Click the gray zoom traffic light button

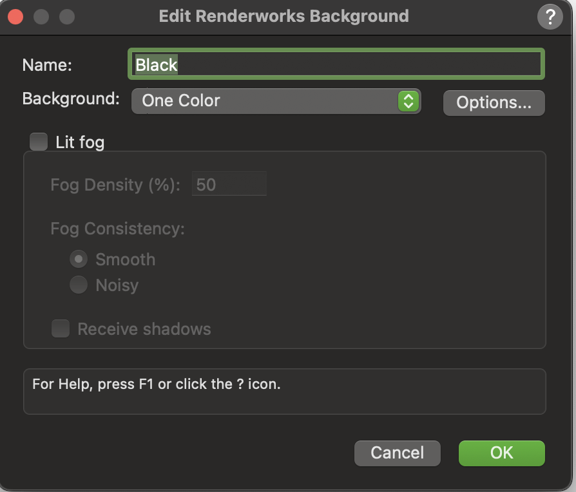click(67, 16)
